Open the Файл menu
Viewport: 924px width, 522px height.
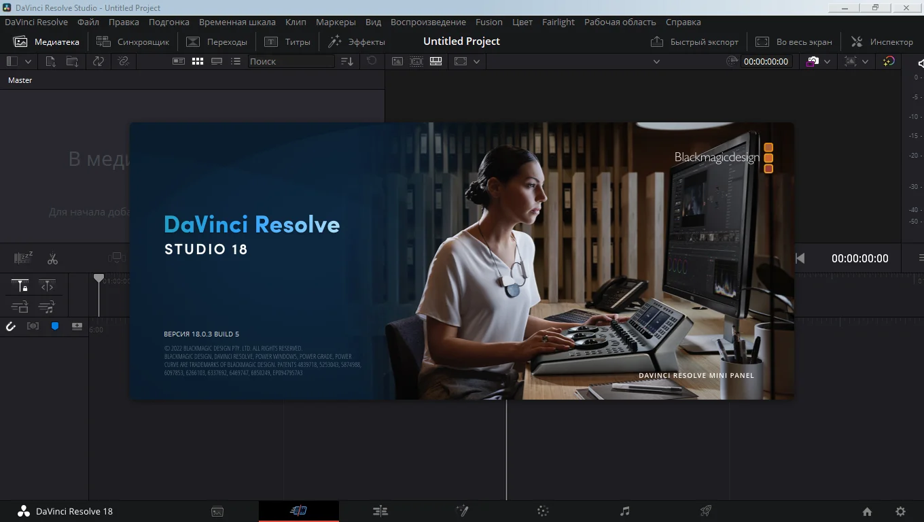coord(88,22)
